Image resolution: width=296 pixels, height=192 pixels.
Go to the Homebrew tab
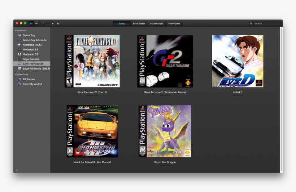pos(174,23)
